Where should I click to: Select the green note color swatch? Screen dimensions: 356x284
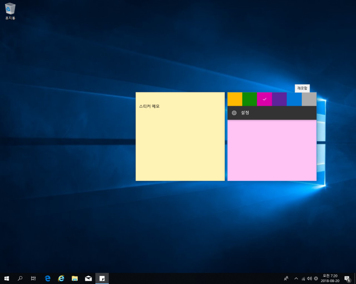[250, 99]
